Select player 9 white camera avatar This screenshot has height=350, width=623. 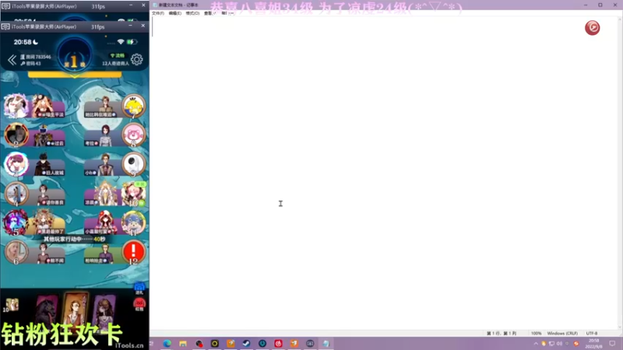133,164
